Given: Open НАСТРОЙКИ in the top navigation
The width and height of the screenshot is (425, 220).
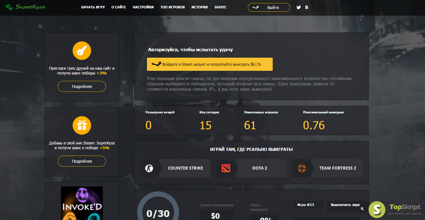Looking at the screenshot, I should (143, 7).
